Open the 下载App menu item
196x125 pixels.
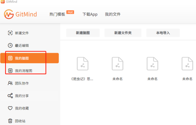pyautogui.click(x=90, y=14)
